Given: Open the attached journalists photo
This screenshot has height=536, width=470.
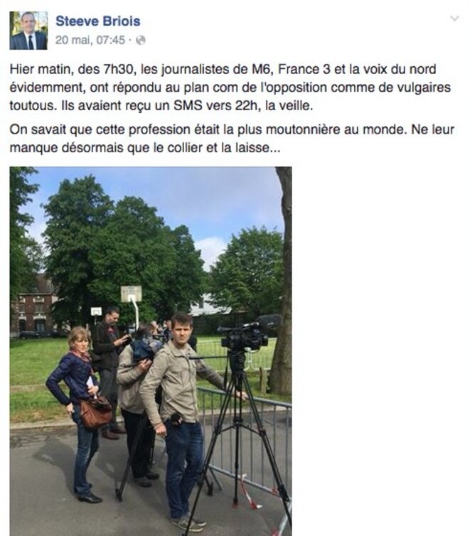Looking at the screenshot, I should [151, 351].
